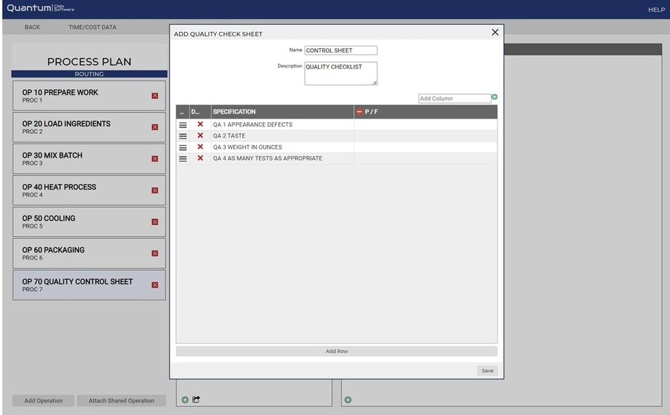
Task: Delete the QA 1 APPEARANCE DEFECTS row
Action: point(200,124)
